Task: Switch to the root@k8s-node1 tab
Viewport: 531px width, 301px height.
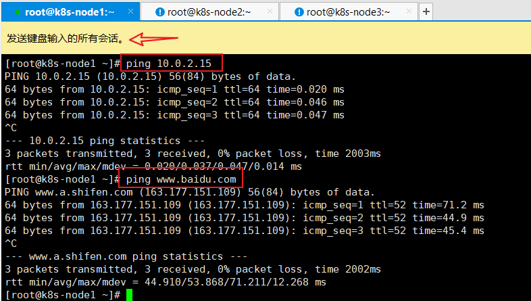Action: (x=70, y=12)
